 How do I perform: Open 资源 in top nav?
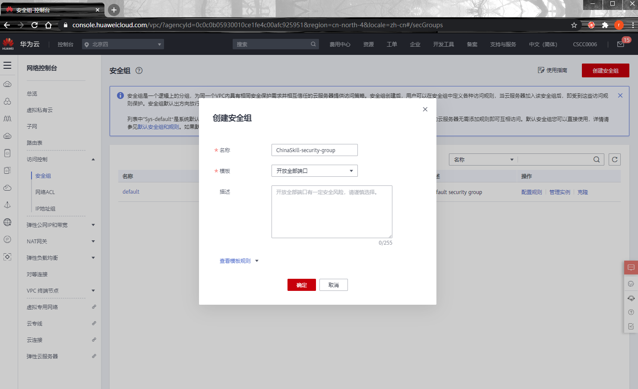tap(368, 44)
